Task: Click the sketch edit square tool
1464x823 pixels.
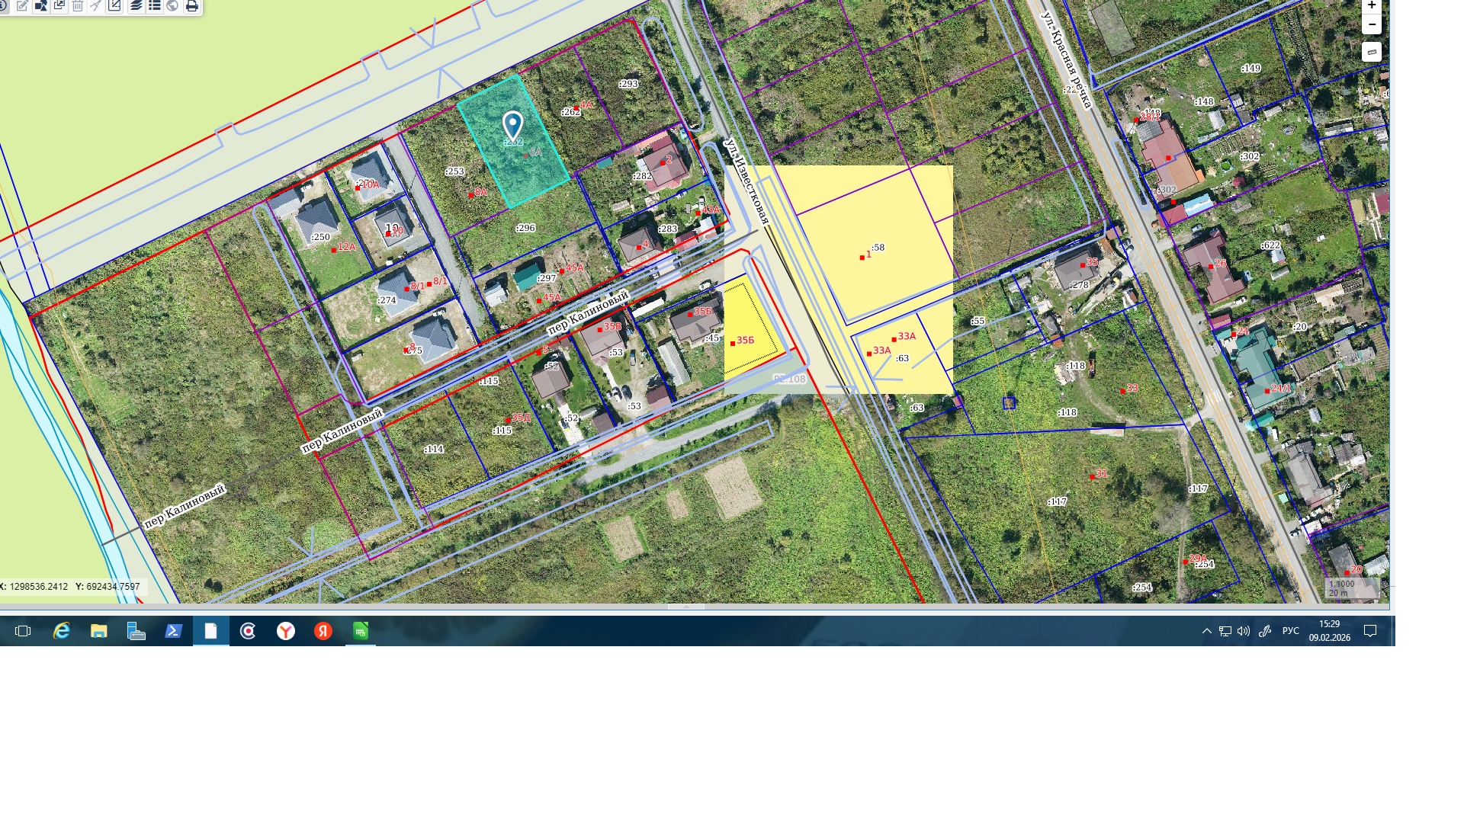Action: click(114, 6)
